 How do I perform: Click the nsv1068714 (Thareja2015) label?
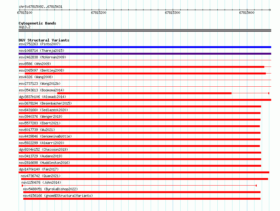point(42,51)
